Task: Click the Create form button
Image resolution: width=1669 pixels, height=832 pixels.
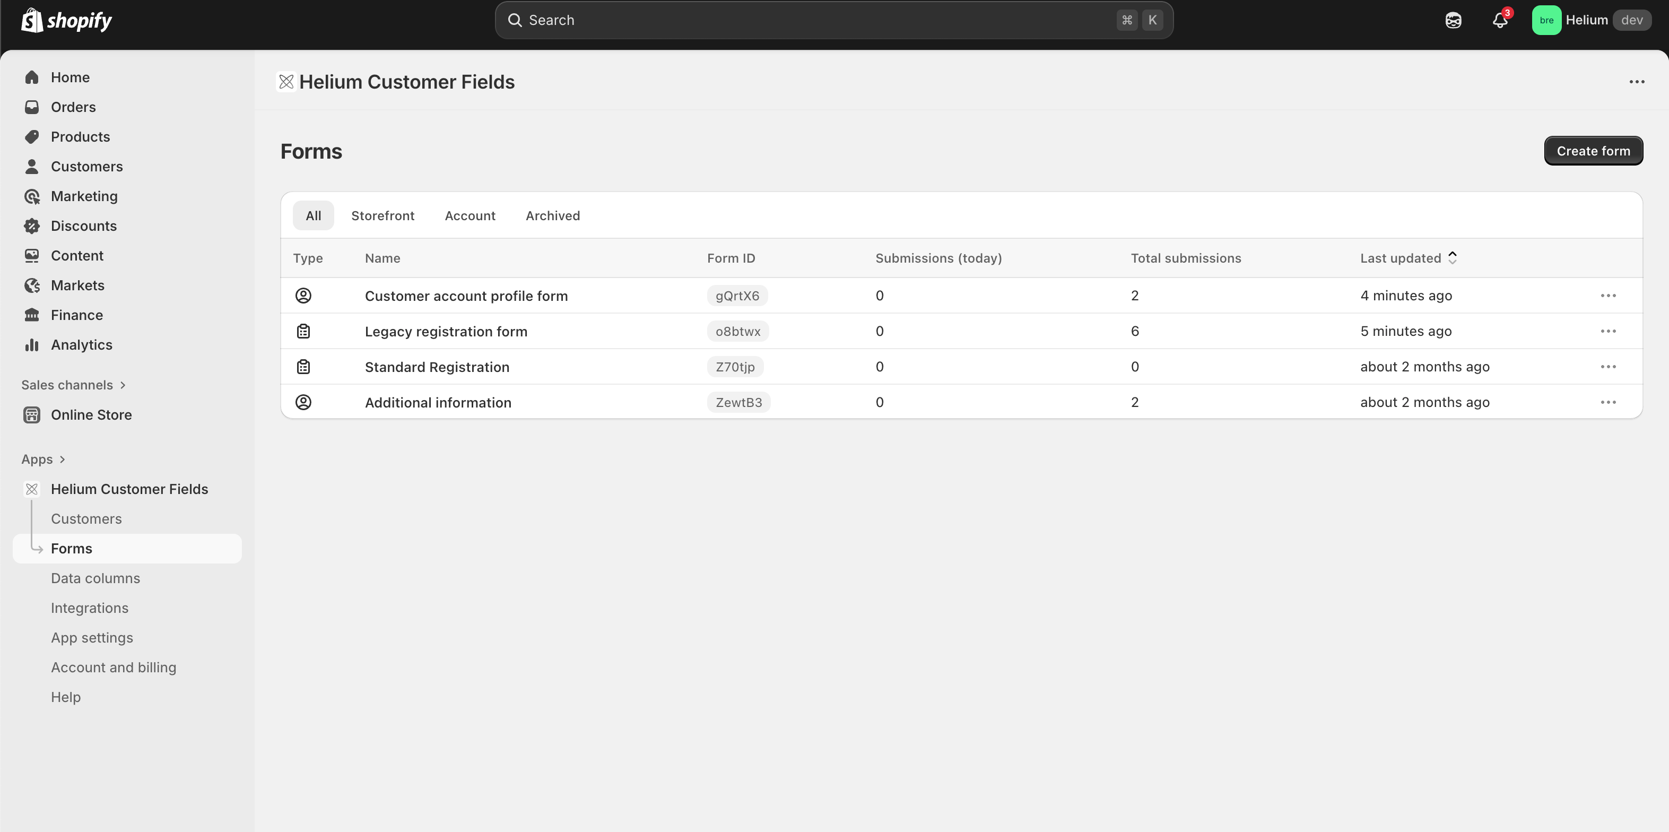Action: point(1593,151)
